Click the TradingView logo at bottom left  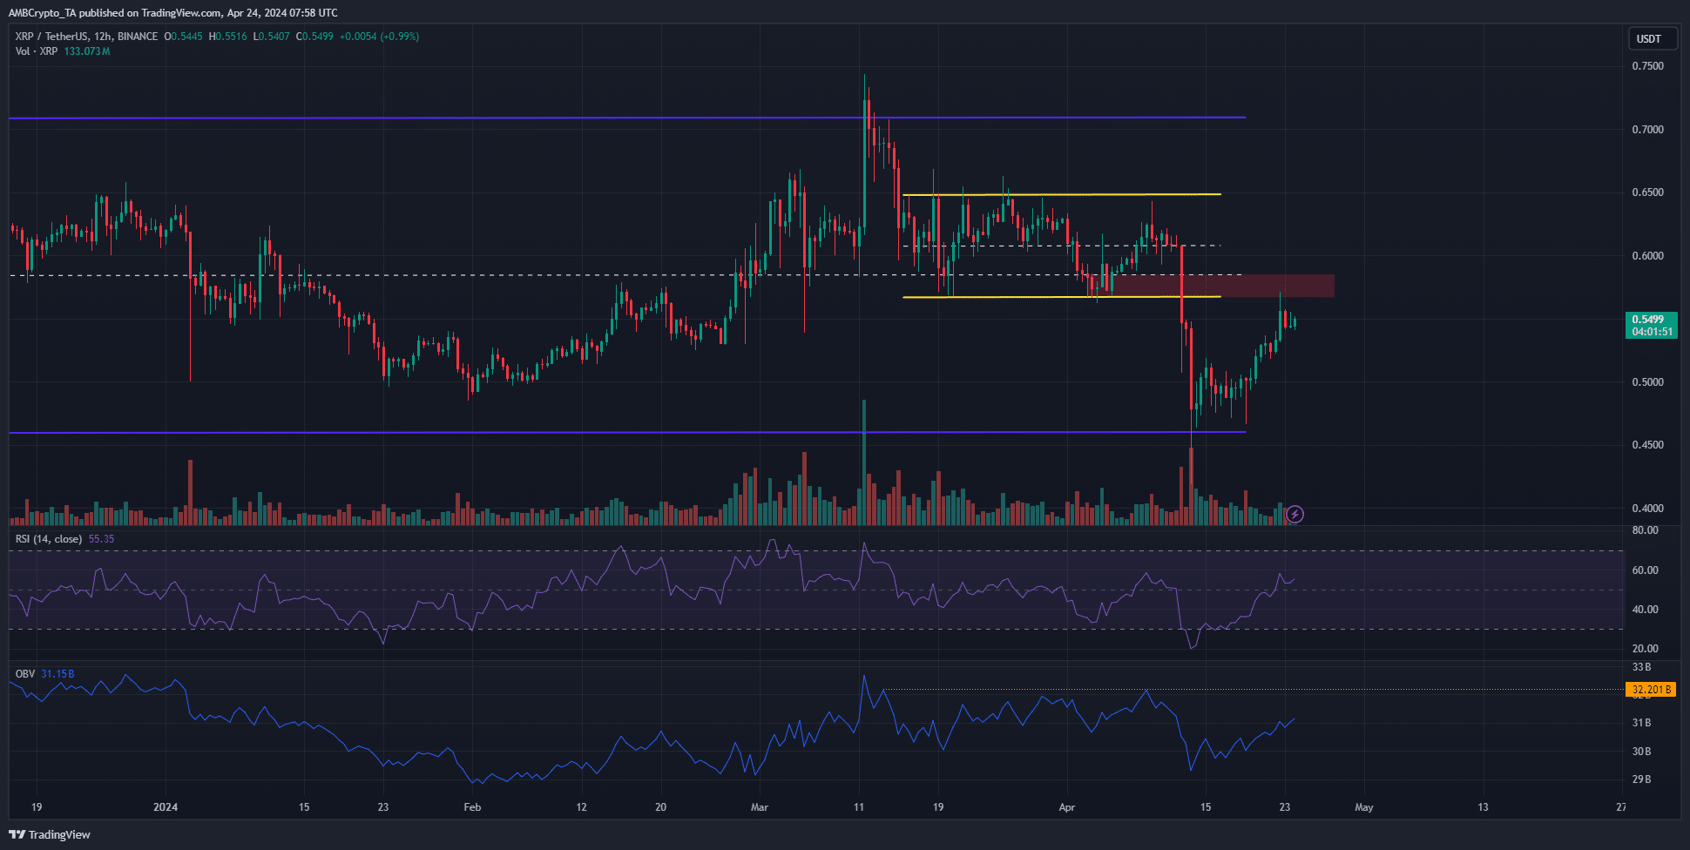50,834
